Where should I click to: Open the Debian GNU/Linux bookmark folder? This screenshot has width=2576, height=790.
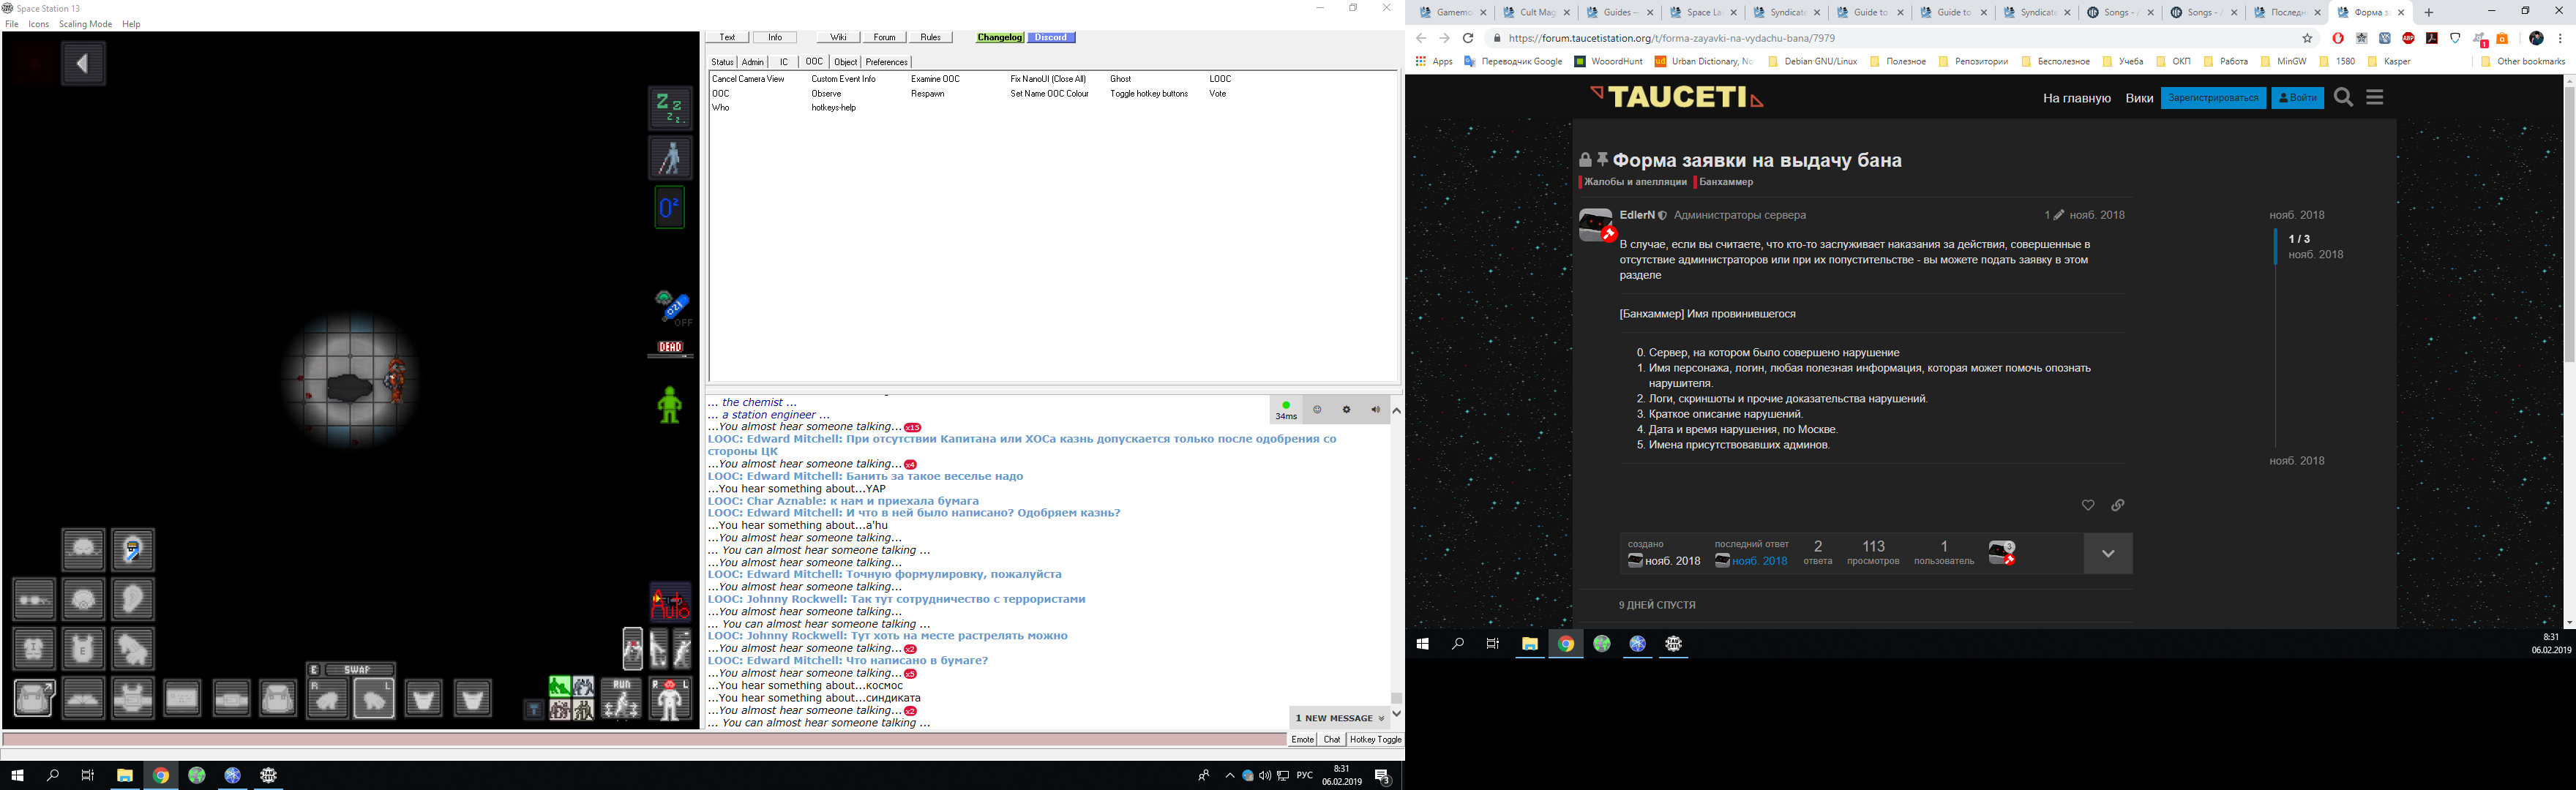[x=1812, y=61]
